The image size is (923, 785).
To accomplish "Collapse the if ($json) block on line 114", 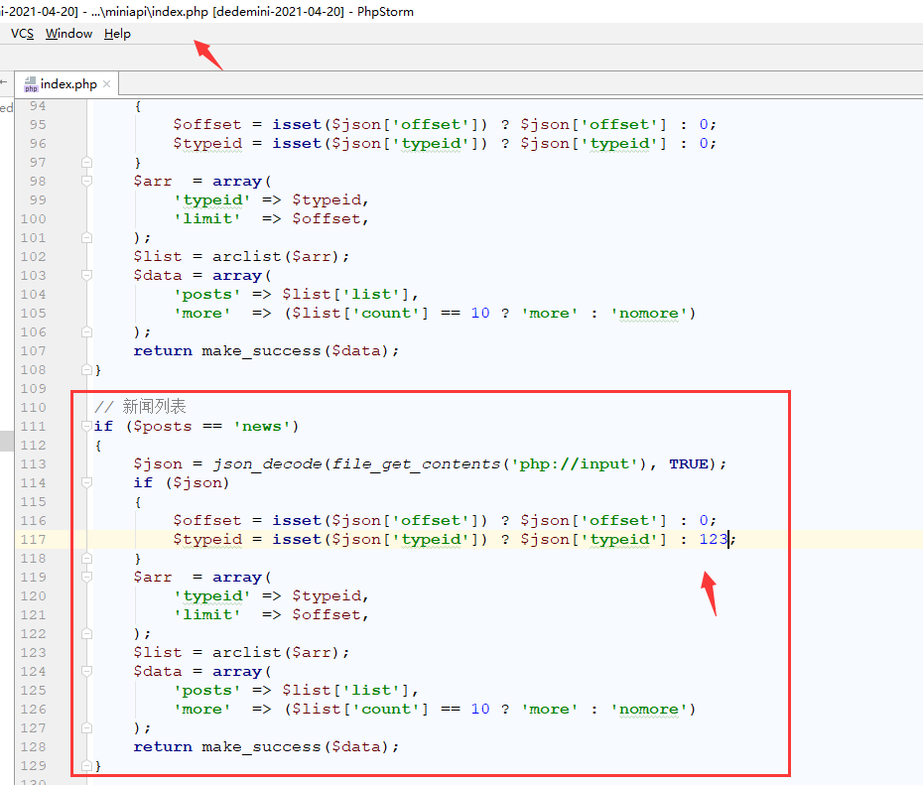I will [x=86, y=483].
